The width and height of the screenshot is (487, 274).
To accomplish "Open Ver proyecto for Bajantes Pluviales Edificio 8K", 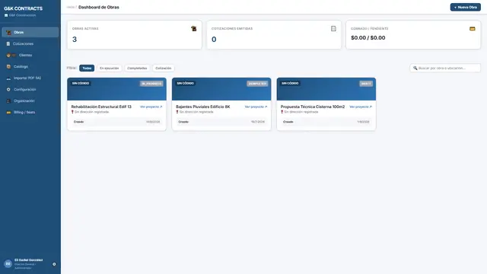I will point(256,107).
